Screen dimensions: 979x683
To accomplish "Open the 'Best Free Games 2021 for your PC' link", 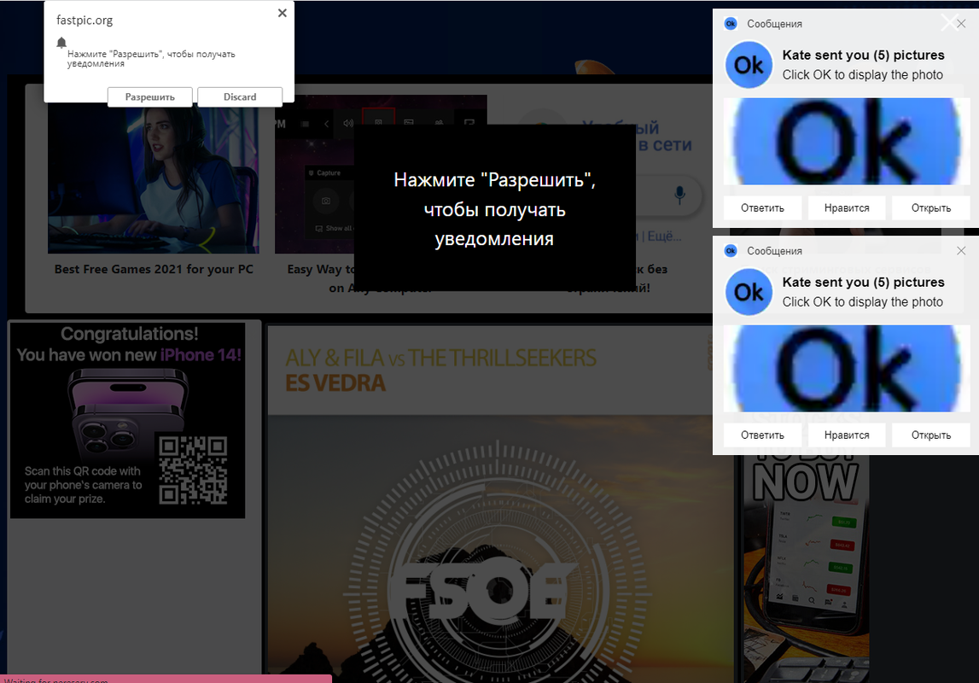I will pos(154,269).
